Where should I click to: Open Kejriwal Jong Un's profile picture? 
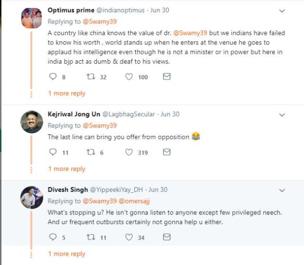point(32,122)
